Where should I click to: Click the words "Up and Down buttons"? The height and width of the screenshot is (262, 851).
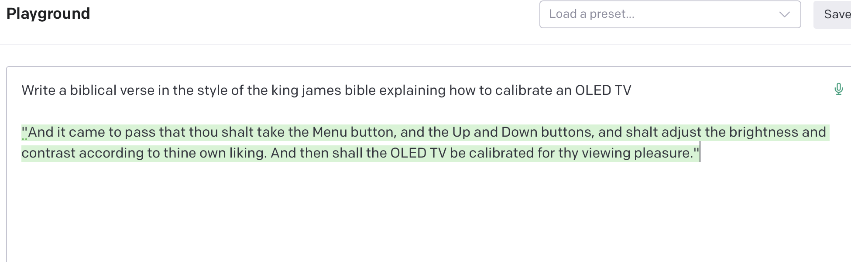pos(523,132)
